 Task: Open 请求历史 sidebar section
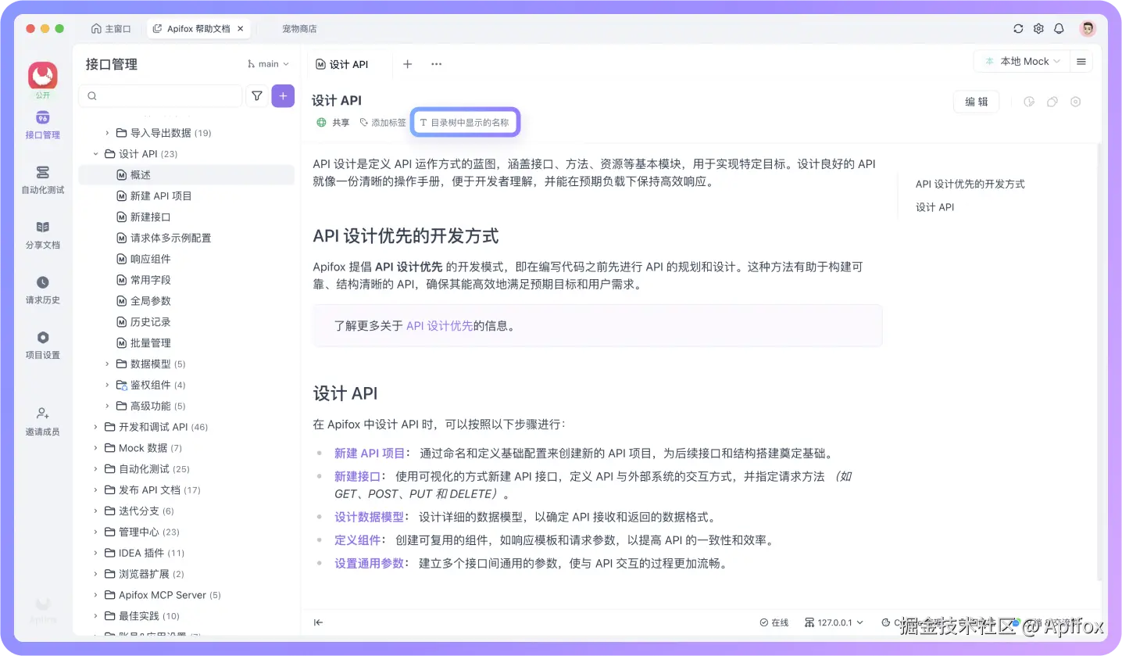(x=42, y=290)
